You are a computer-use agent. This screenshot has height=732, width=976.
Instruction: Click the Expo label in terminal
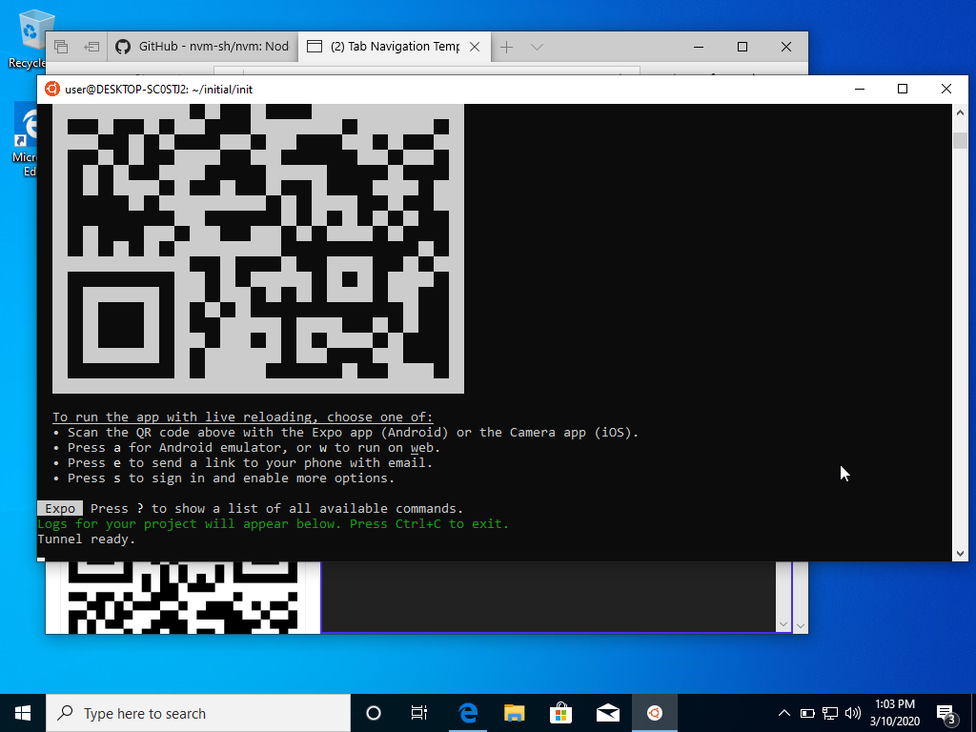(x=60, y=509)
